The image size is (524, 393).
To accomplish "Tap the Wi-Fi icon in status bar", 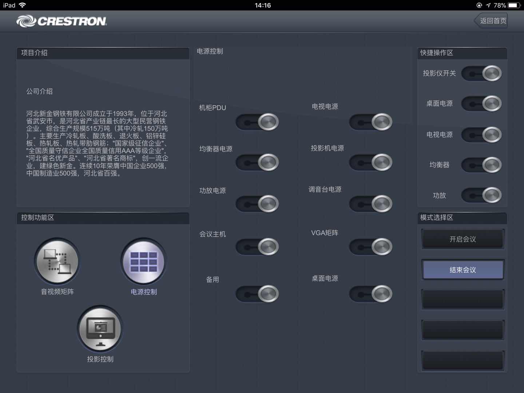I will [23, 5].
